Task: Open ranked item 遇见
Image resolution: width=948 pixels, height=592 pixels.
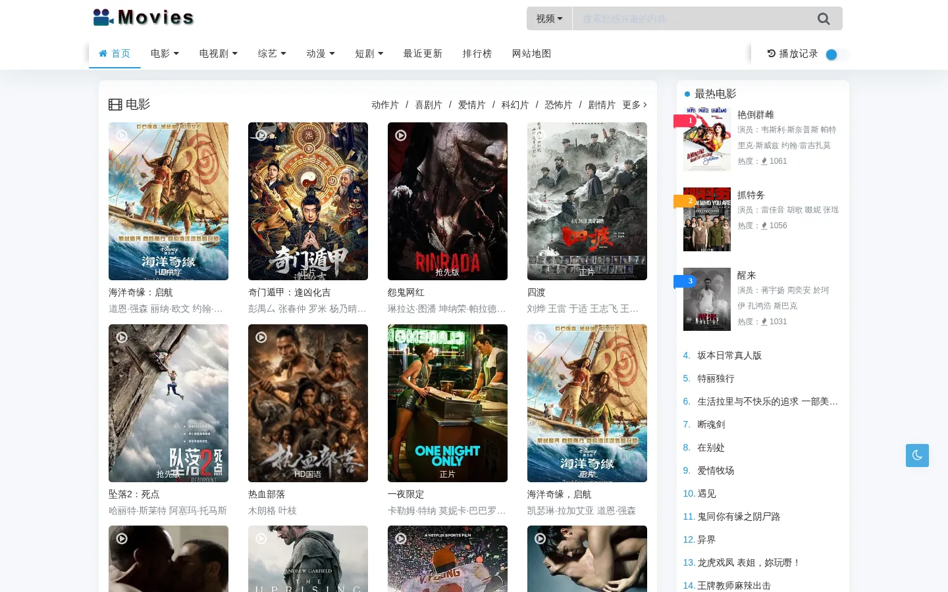Action: 706,493
